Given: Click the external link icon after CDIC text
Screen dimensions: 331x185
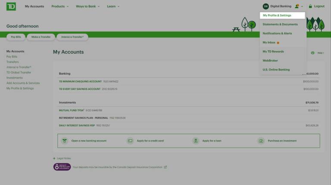Looking at the screenshot, I should click(x=165, y=167).
